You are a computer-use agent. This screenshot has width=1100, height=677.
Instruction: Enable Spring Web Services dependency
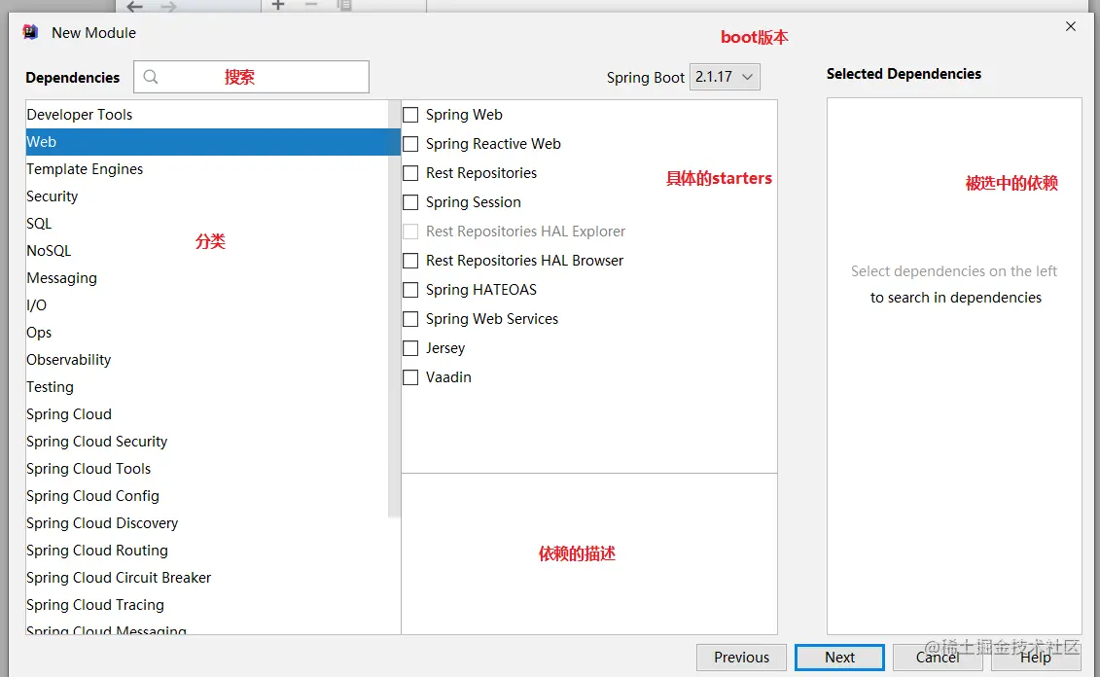410,318
